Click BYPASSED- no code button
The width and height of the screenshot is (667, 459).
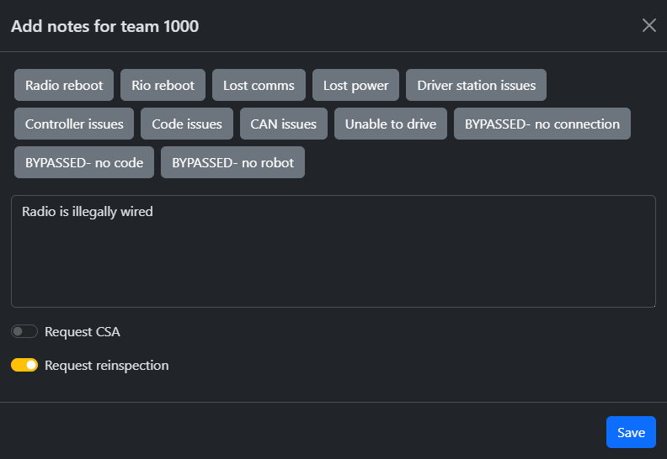pos(84,162)
